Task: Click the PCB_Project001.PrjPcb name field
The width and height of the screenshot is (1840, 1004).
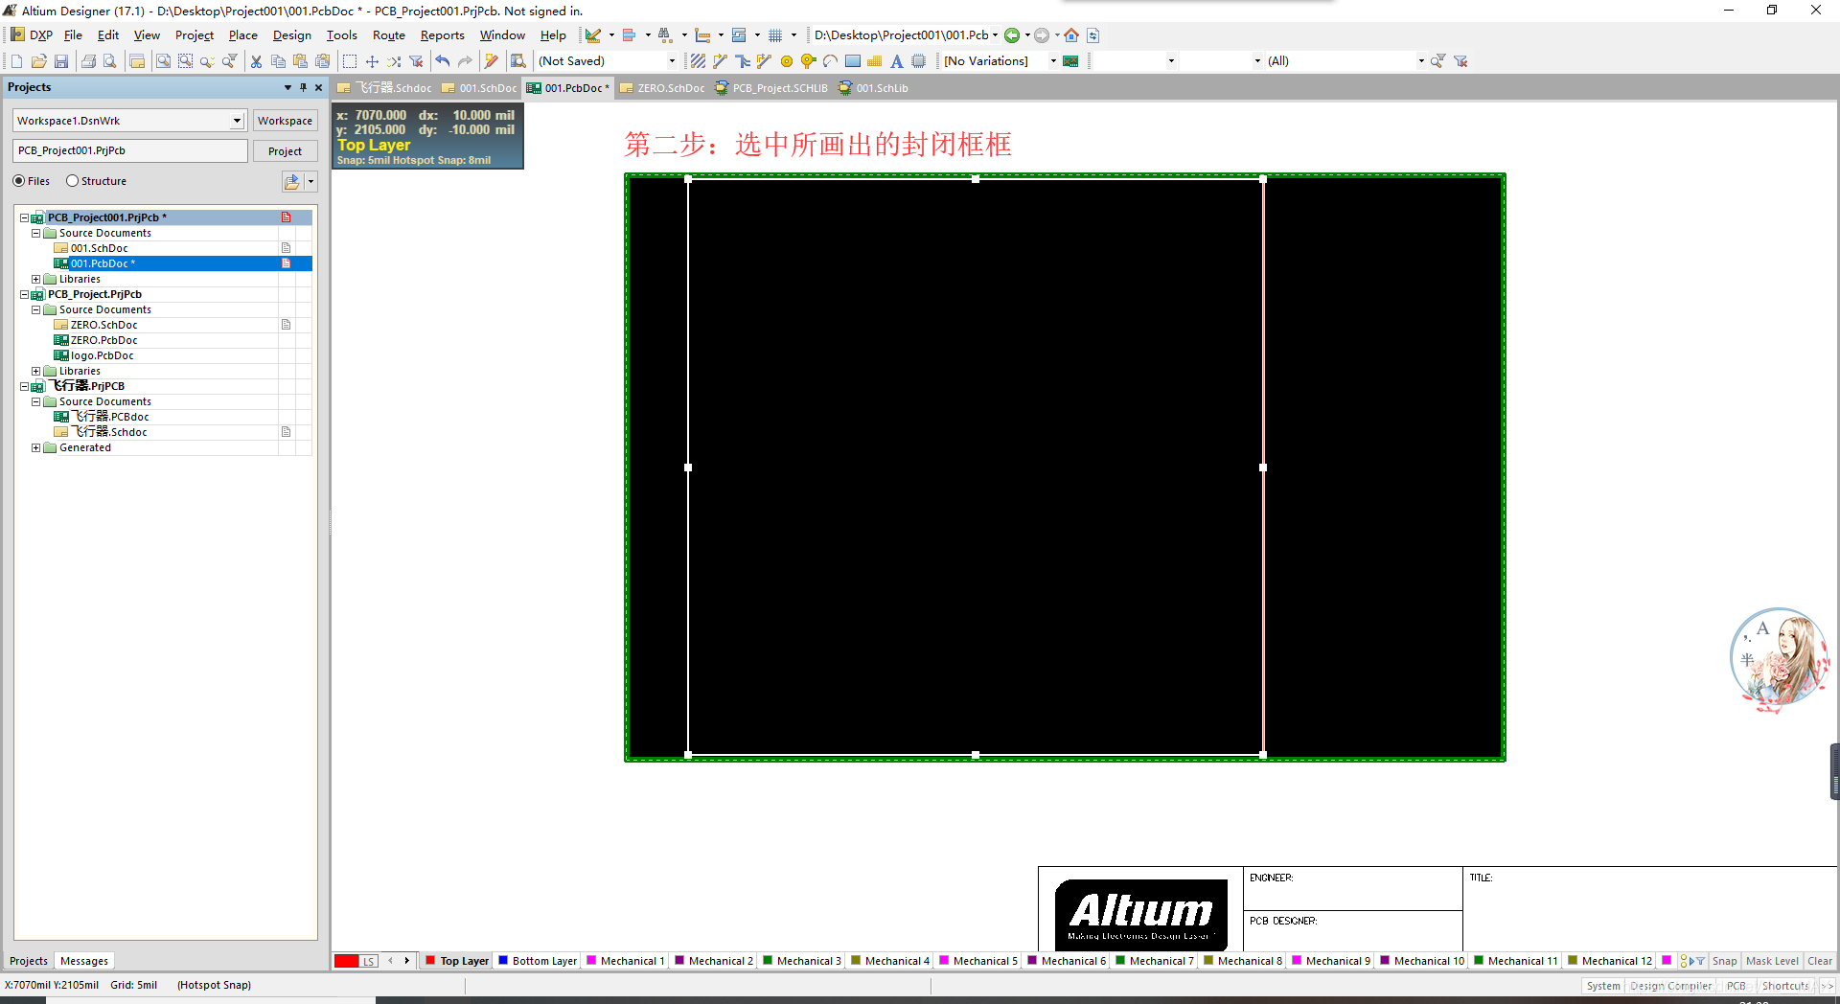Action: tap(130, 151)
